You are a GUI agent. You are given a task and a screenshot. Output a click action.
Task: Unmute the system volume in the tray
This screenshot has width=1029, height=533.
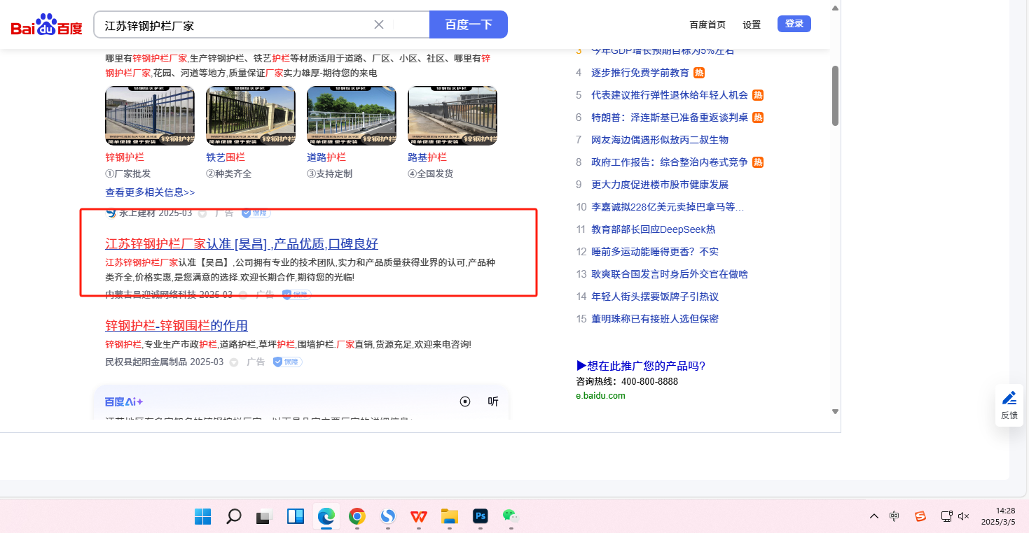pos(964,516)
